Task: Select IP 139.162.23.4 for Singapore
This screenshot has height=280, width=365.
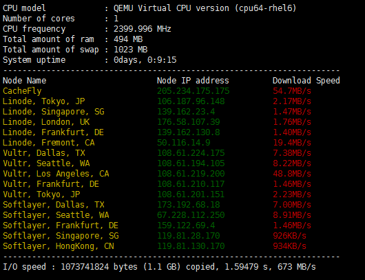Action: tap(186, 112)
